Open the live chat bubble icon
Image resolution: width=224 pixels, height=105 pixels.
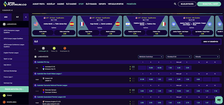(x=219, y=100)
